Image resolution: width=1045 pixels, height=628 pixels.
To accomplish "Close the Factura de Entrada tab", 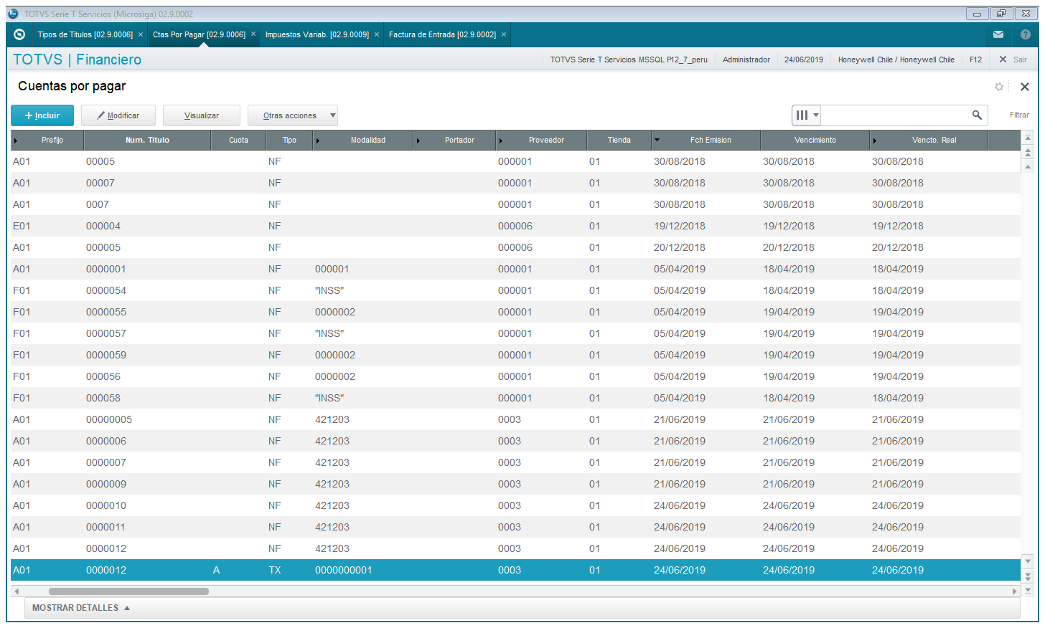I will (x=504, y=34).
